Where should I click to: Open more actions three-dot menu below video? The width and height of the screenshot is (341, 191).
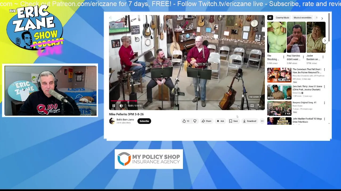pyautogui.click(x=262, y=121)
